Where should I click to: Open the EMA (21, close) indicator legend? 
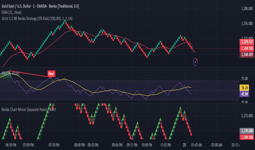click(11, 13)
